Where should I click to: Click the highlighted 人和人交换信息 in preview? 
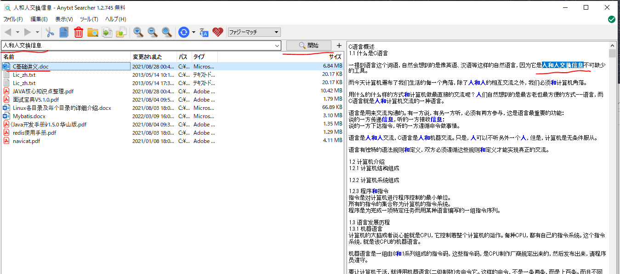pyautogui.click(x=563, y=65)
